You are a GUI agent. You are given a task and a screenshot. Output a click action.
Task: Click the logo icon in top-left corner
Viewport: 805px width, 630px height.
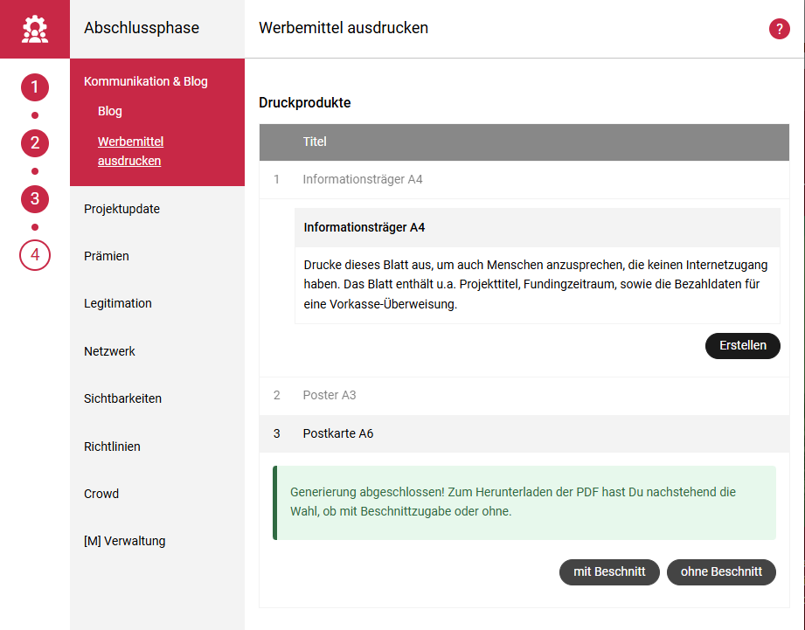(34, 28)
